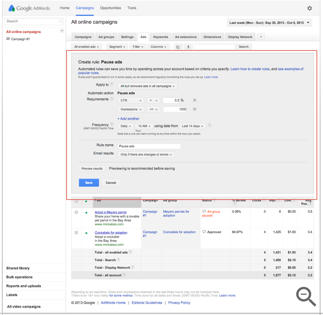Click the + Add another link

[x=128, y=119]
